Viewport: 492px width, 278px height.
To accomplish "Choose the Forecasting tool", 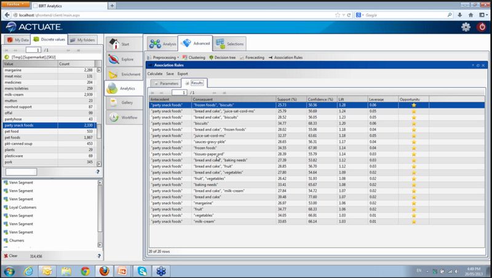I will pyautogui.click(x=252, y=57).
